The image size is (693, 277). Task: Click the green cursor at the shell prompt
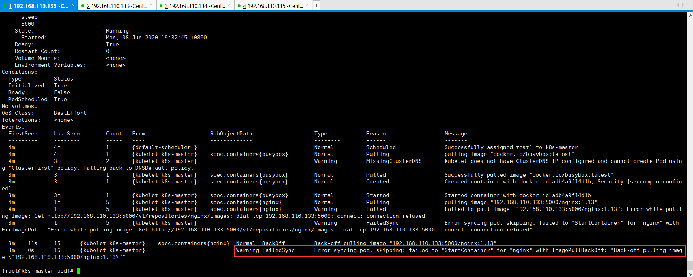pyautogui.click(x=78, y=271)
